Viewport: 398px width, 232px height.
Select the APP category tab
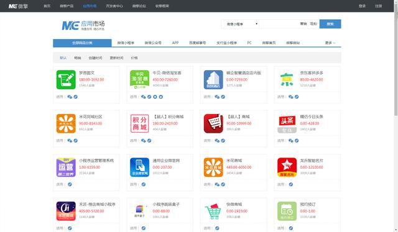[x=175, y=43]
